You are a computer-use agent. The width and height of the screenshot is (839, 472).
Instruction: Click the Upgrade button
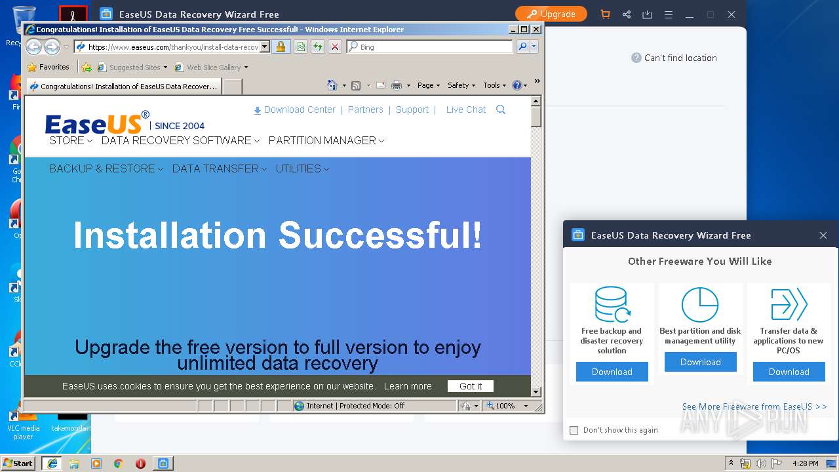pyautogui.click(x=551, y=14)
